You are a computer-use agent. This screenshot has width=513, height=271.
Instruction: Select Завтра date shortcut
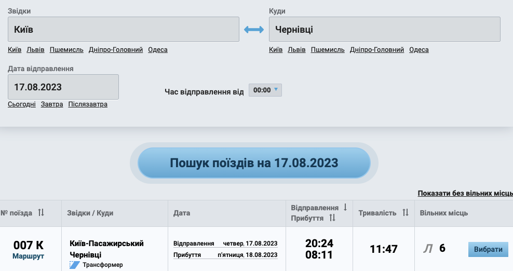pyautogui.click(x=52, y=104)
